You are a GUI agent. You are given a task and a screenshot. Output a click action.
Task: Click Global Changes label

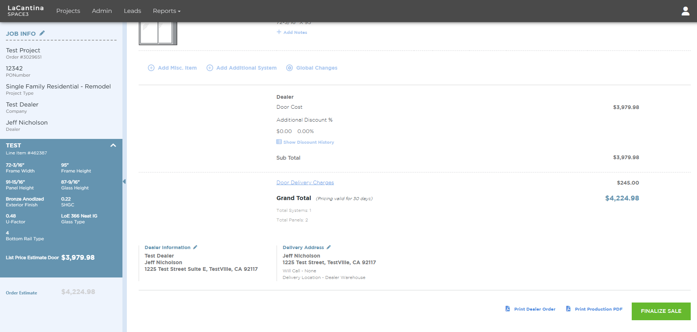click(x=317, y=68)
